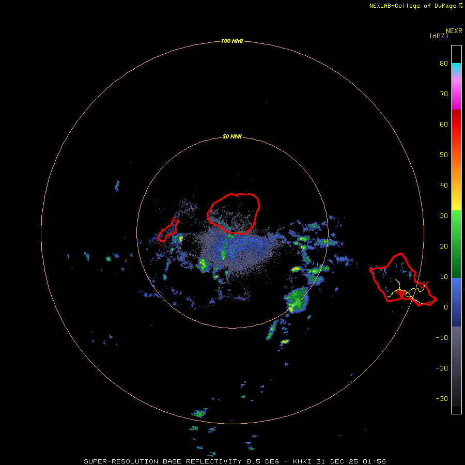Screen dimensions: 465x465
Task: Pick the blue band of the color bar
Action: pos(456,302)
